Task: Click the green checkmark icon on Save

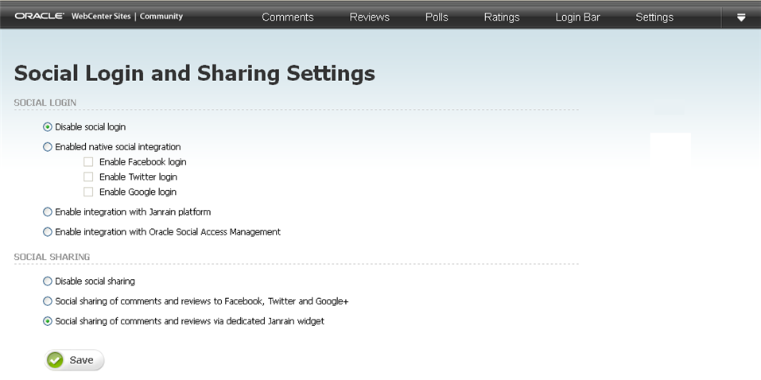Action: coord(56,360)
